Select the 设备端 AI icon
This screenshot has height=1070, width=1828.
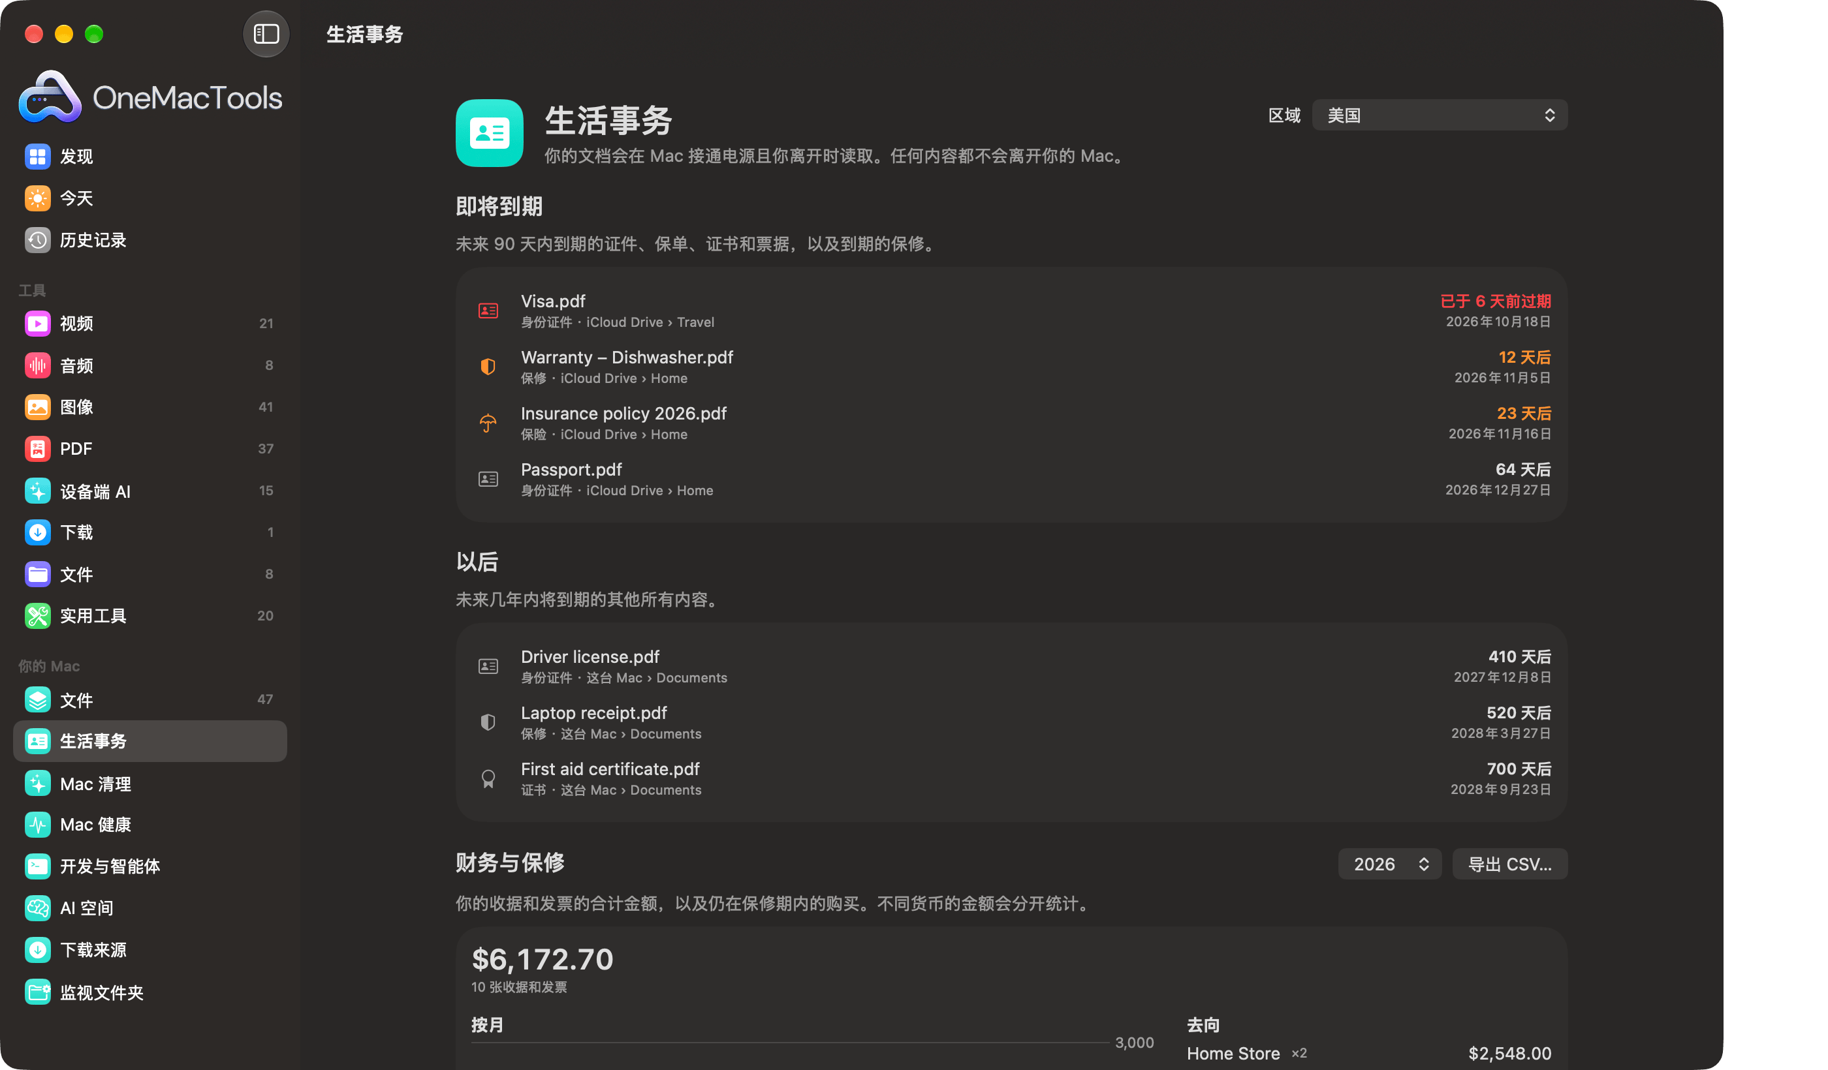click(x=38, y=491)
